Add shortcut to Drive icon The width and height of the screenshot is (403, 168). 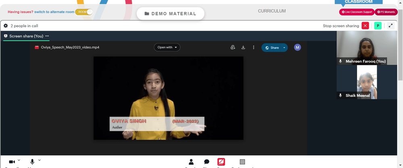point(233,47)
